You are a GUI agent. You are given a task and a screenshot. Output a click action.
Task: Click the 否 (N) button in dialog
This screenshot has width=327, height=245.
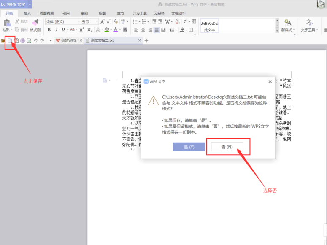coord(227,147)
